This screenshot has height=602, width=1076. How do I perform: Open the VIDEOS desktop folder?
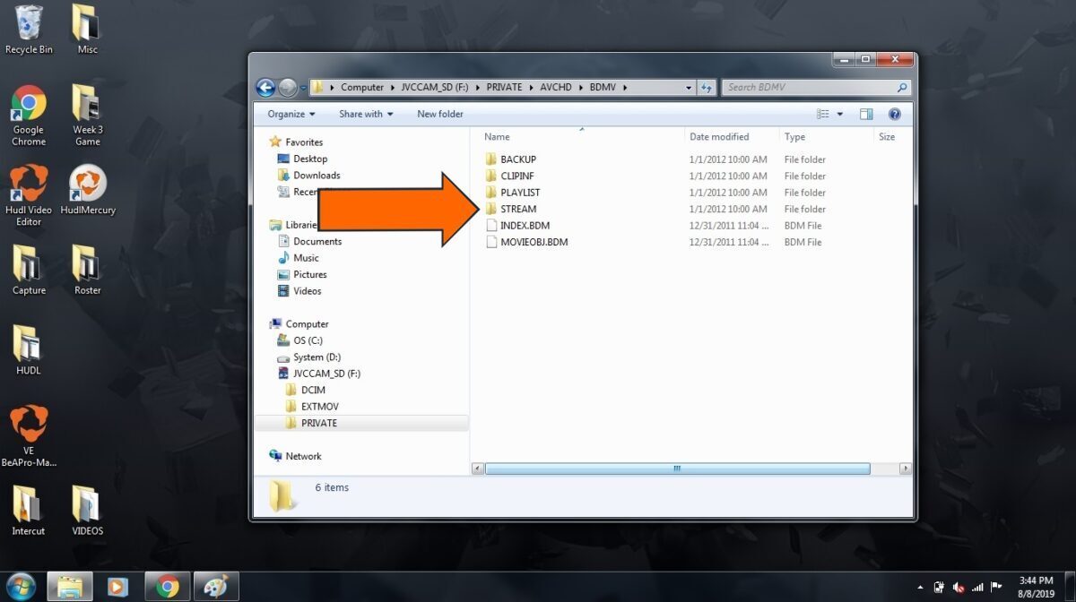[87, 511]
